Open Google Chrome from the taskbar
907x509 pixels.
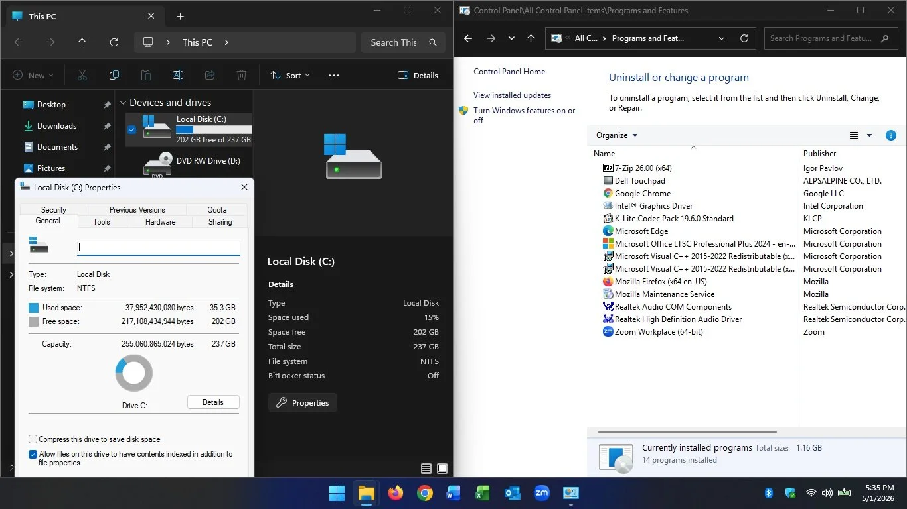(x=425, y=493)
